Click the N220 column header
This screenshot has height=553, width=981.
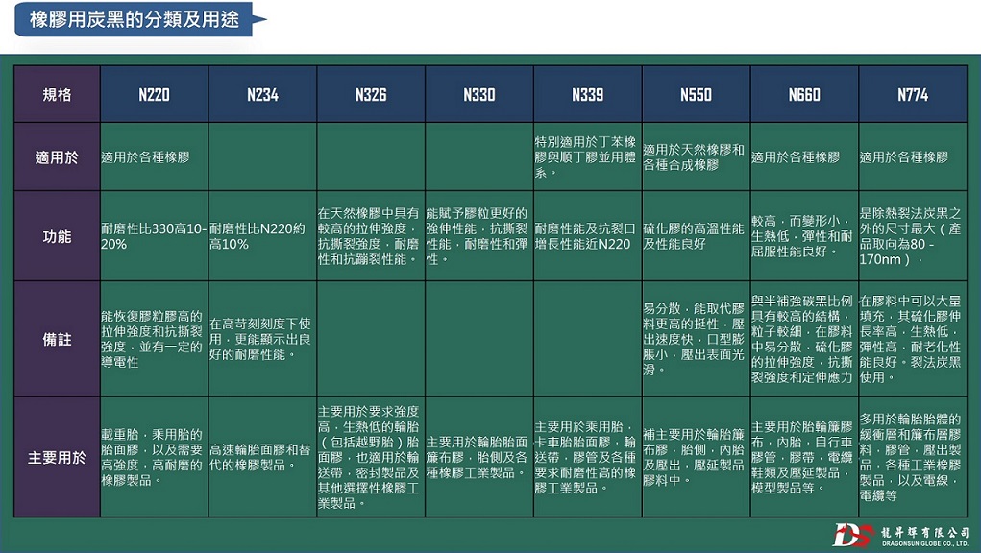pyautogui.click(x=154, y=94)
